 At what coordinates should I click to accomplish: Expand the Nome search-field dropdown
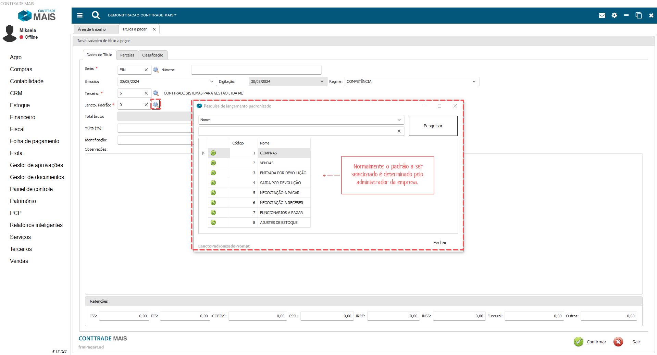point(399,120)
